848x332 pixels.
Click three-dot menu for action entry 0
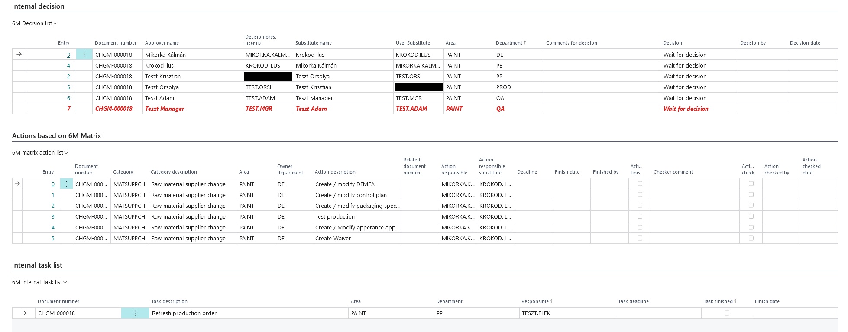pos(66,184)
